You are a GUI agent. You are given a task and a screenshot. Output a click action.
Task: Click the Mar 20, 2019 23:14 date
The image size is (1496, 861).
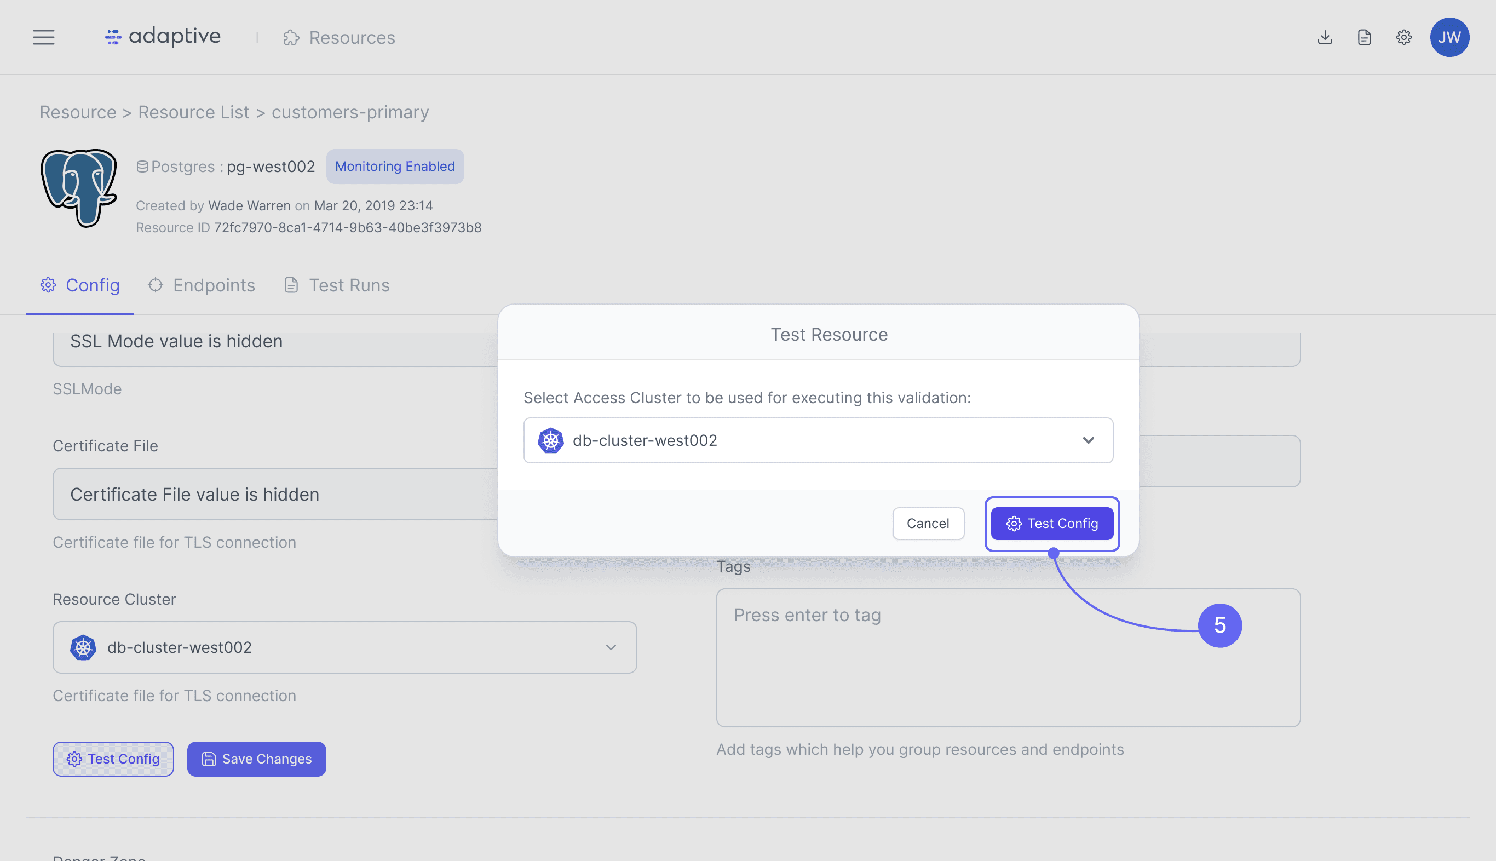[x=373, y=205]
